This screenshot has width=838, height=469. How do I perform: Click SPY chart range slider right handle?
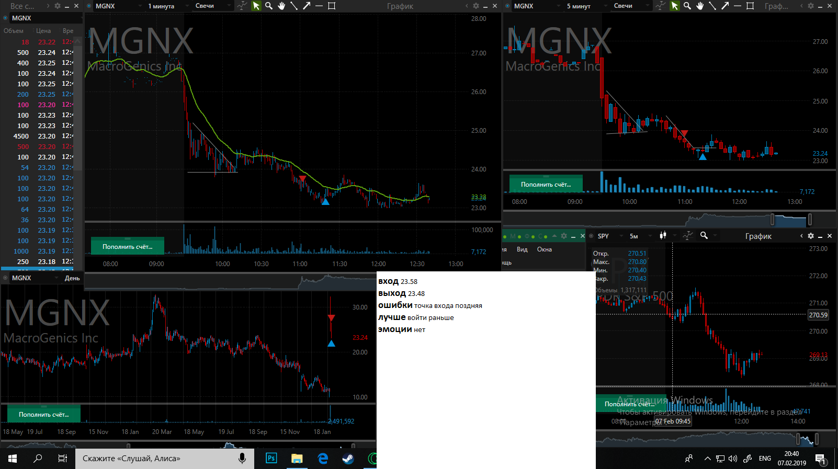point(817,438)
